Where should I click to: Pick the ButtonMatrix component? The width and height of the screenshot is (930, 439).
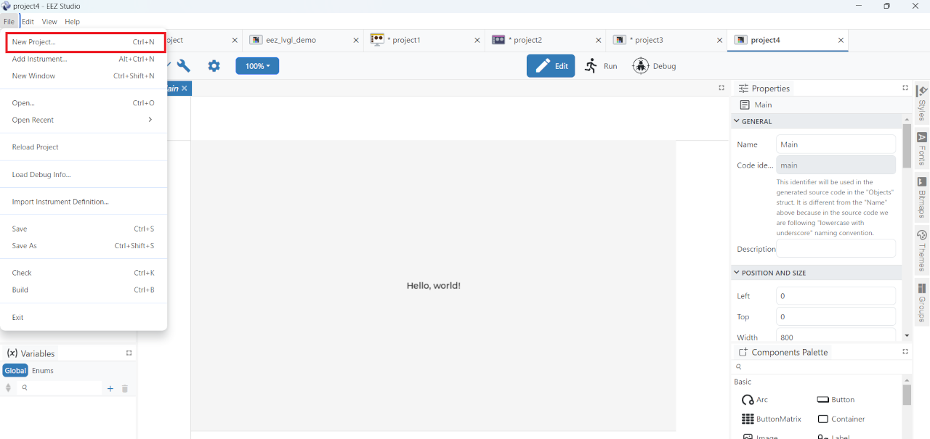pyautogui.click(x=772, y=419)
